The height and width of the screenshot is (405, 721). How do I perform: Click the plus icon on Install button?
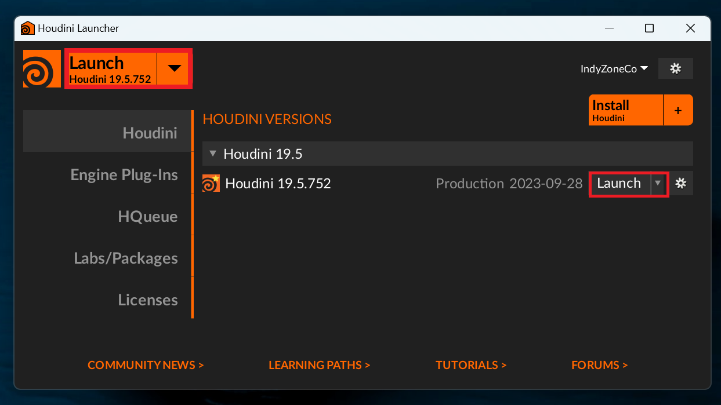pyautogui.click(x=678, y=110)
